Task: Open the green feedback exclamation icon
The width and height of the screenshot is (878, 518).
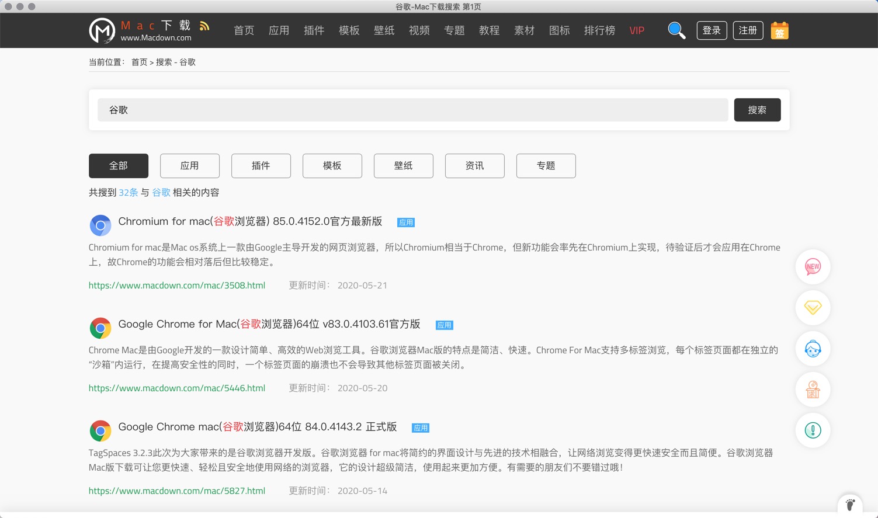Action: (x=812, y=430)
